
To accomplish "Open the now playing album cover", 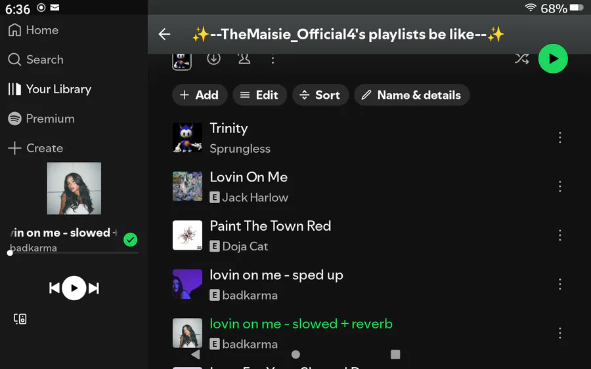I will click(74, 188).
